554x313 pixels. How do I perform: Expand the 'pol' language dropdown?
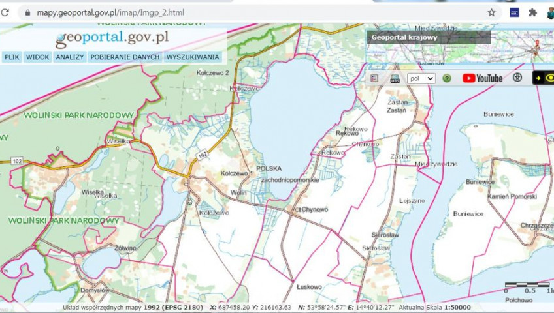[x=421, y=78]
